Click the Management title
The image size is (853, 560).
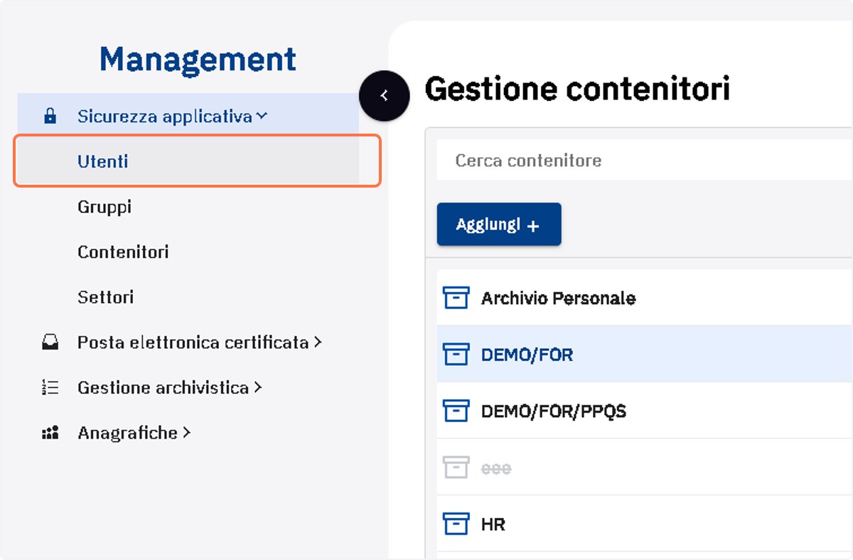(198, 60)
